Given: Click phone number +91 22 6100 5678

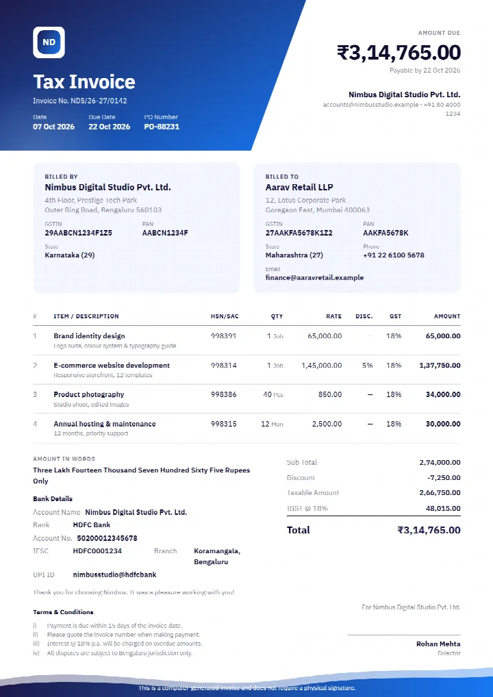Looking at the screenshot, I should pos(394,255).
